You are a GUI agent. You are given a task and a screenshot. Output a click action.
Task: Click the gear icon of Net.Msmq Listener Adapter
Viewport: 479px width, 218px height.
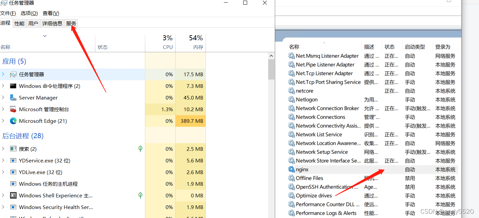[291, 56]
